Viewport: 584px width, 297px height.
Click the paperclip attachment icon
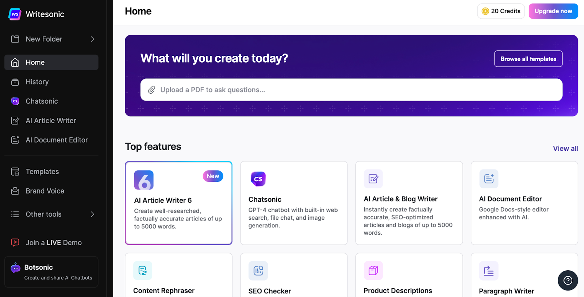coord(151,90)
